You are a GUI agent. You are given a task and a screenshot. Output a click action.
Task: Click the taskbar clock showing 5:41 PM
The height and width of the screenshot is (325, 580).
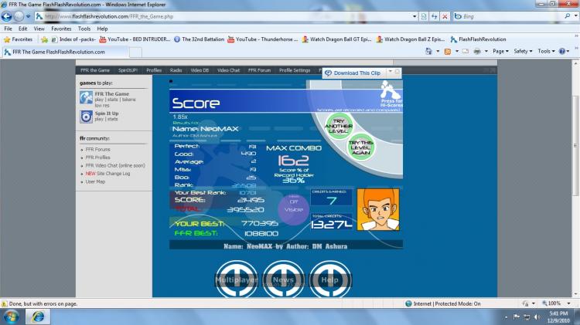pyautogui.click(x=559, y=317)
